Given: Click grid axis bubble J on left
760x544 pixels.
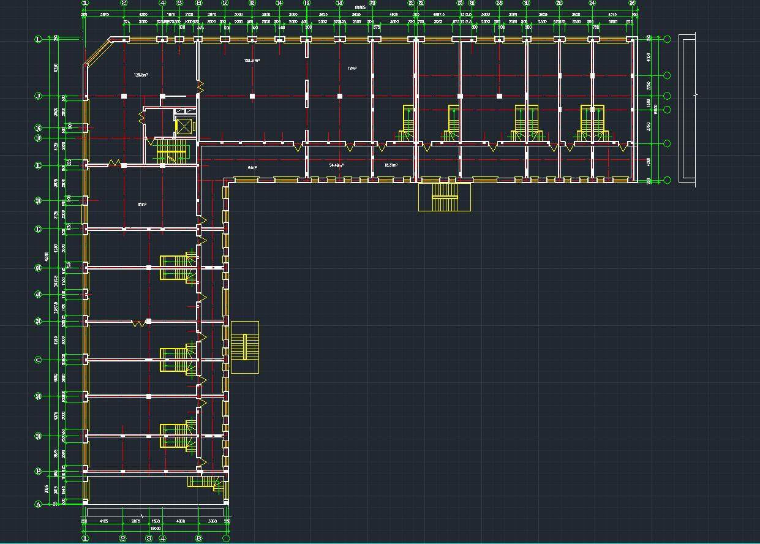Looking at the screenshot, I should 38,96.
